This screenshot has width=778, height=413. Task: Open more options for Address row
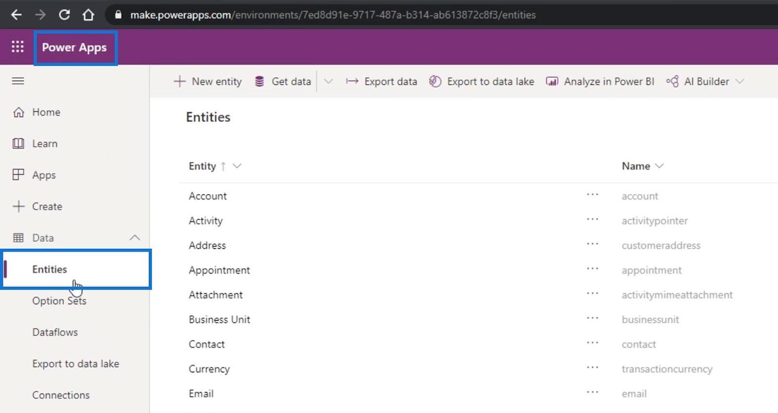coord(592,244)
